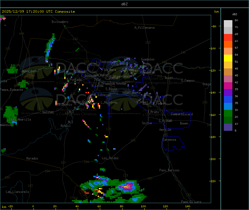This screenshot has width=249, height=210.
Task: Click the Guadales label
Action: pyautogui.click(x=148, y=59)
